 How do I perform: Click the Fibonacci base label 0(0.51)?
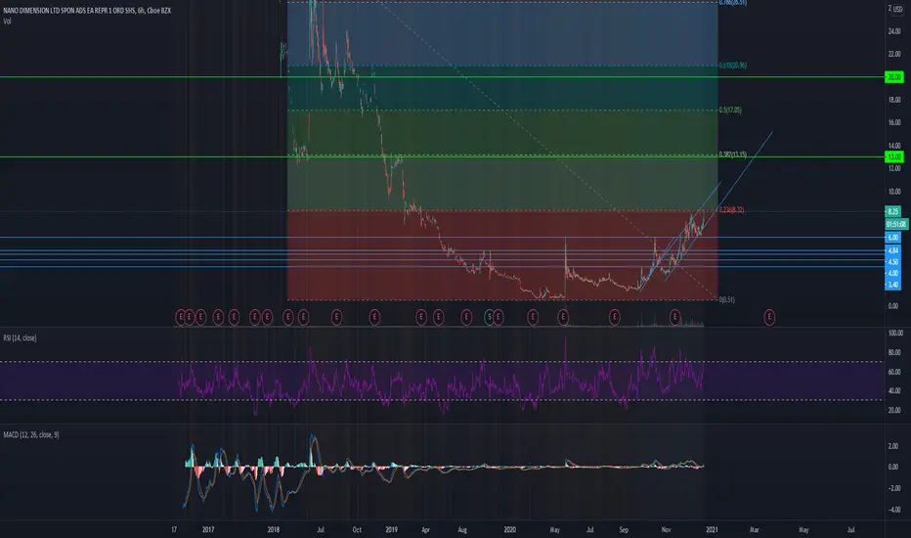pos(727,300)
